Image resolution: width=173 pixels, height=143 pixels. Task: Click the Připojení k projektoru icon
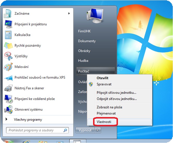pos(8,24)
